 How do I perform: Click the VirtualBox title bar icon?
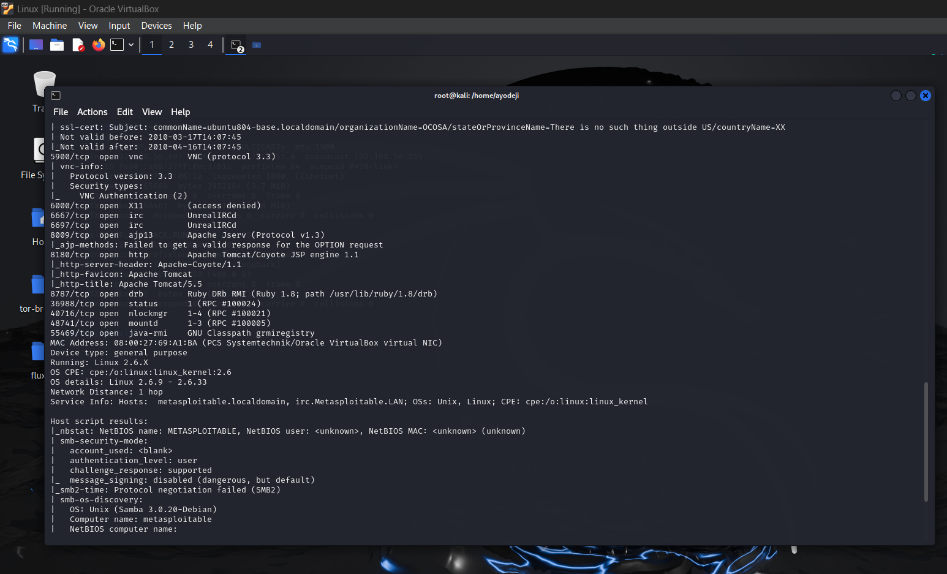[x=7, y=9]
